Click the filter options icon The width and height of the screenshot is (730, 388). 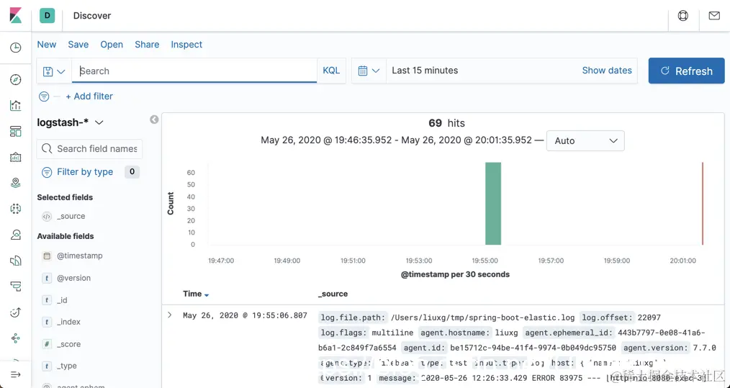(44, 96)
